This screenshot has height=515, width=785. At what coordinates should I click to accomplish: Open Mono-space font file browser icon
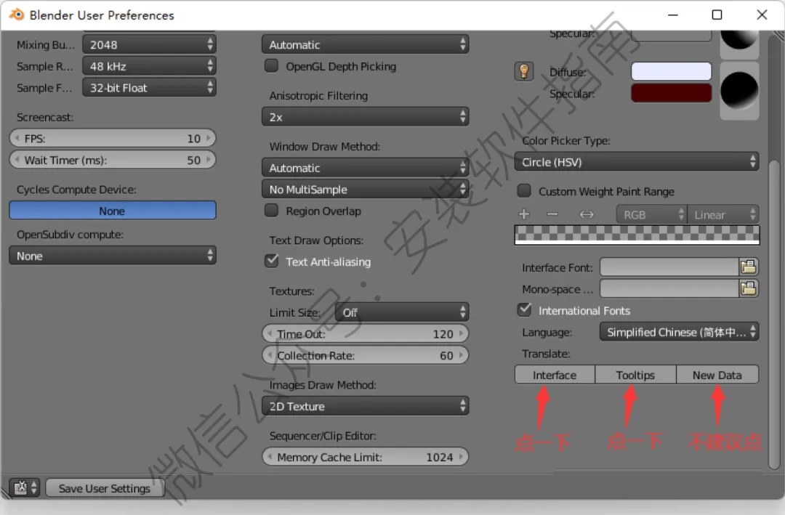749,288
